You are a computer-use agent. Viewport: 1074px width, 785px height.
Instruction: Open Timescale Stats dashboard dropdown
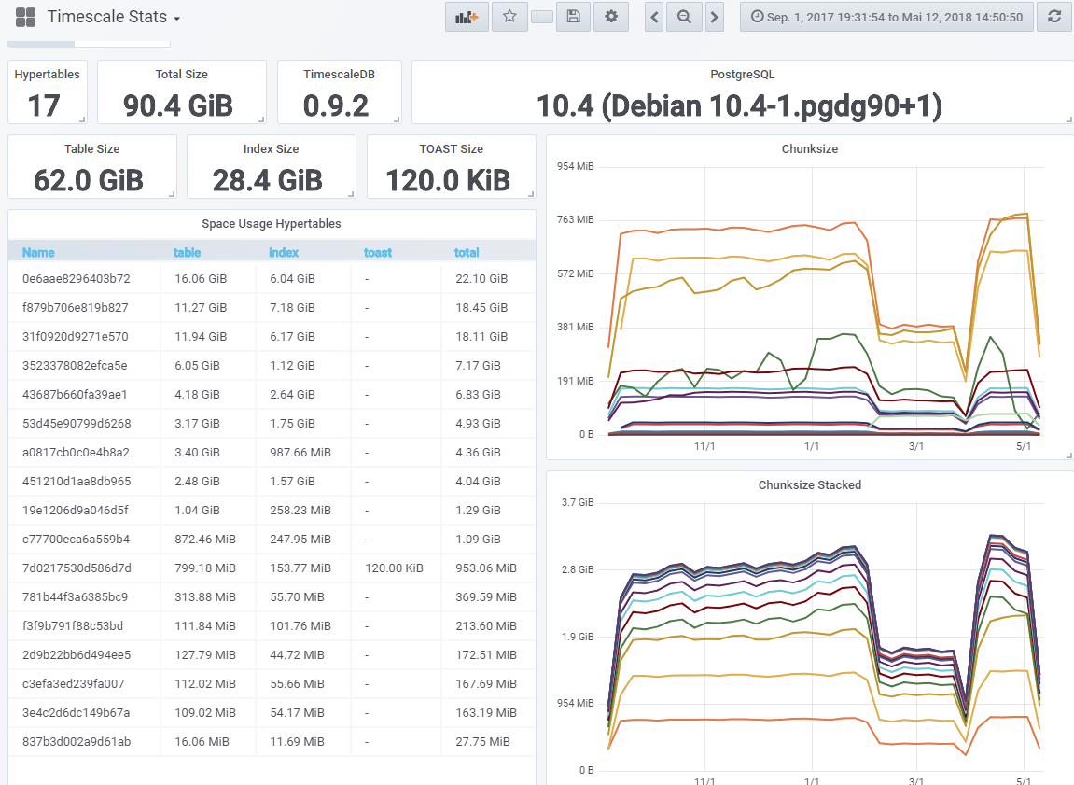[x=113, y=17]
